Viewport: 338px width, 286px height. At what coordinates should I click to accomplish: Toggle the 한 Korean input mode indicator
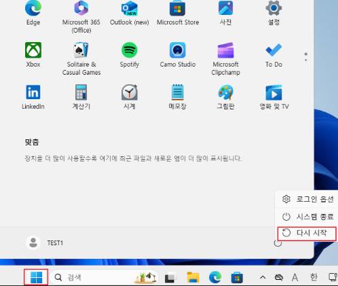click(314, 277)
